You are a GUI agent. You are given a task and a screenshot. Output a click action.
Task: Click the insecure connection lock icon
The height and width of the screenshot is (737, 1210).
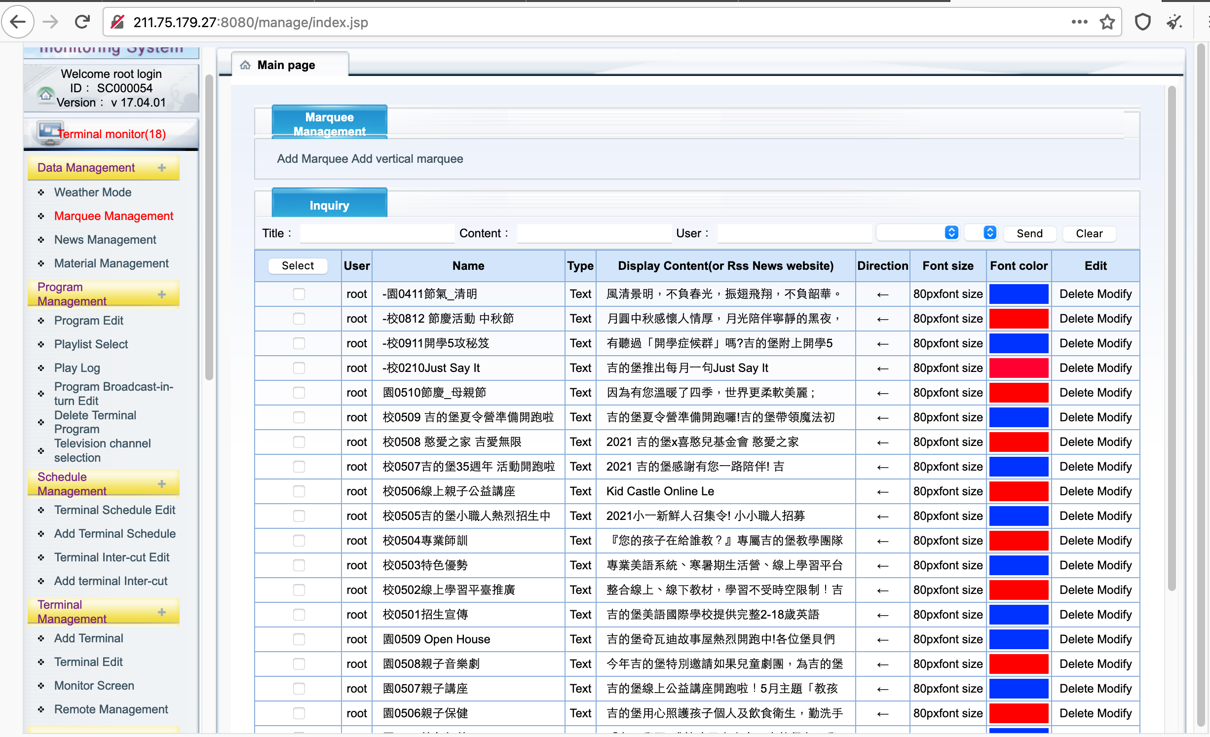point(117,22)
